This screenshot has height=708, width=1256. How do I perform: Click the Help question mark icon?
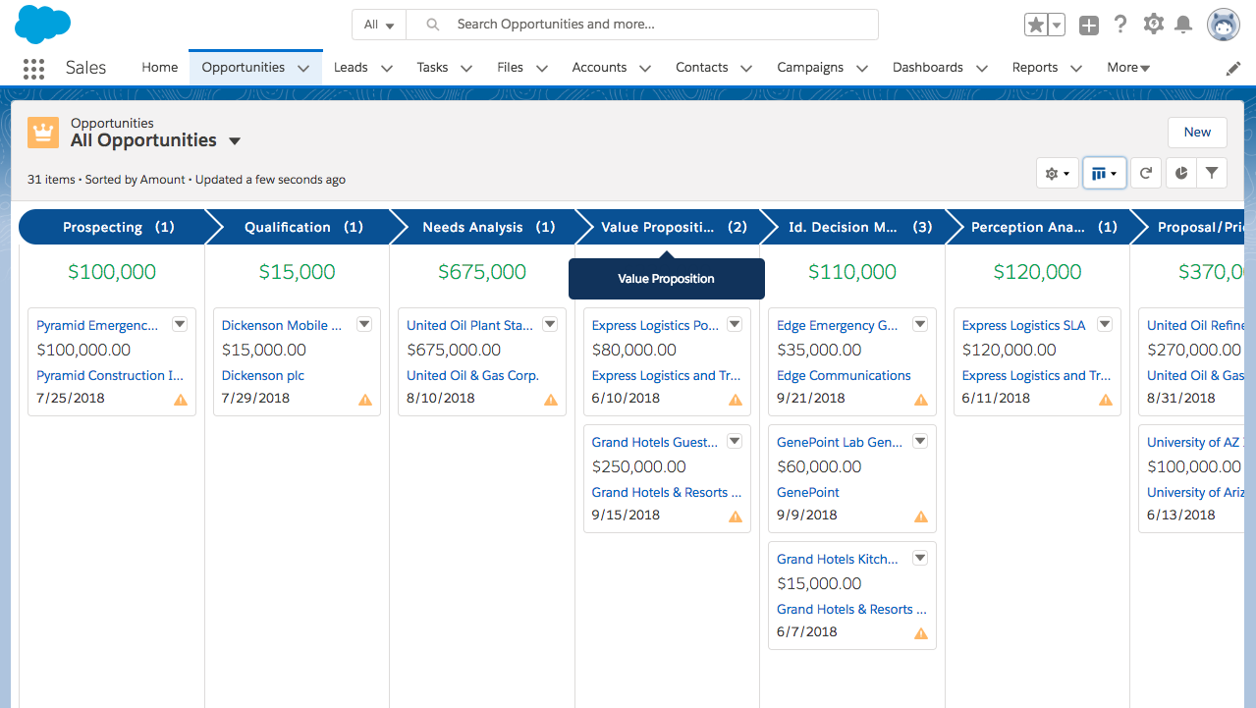(x=1120, y=24)
